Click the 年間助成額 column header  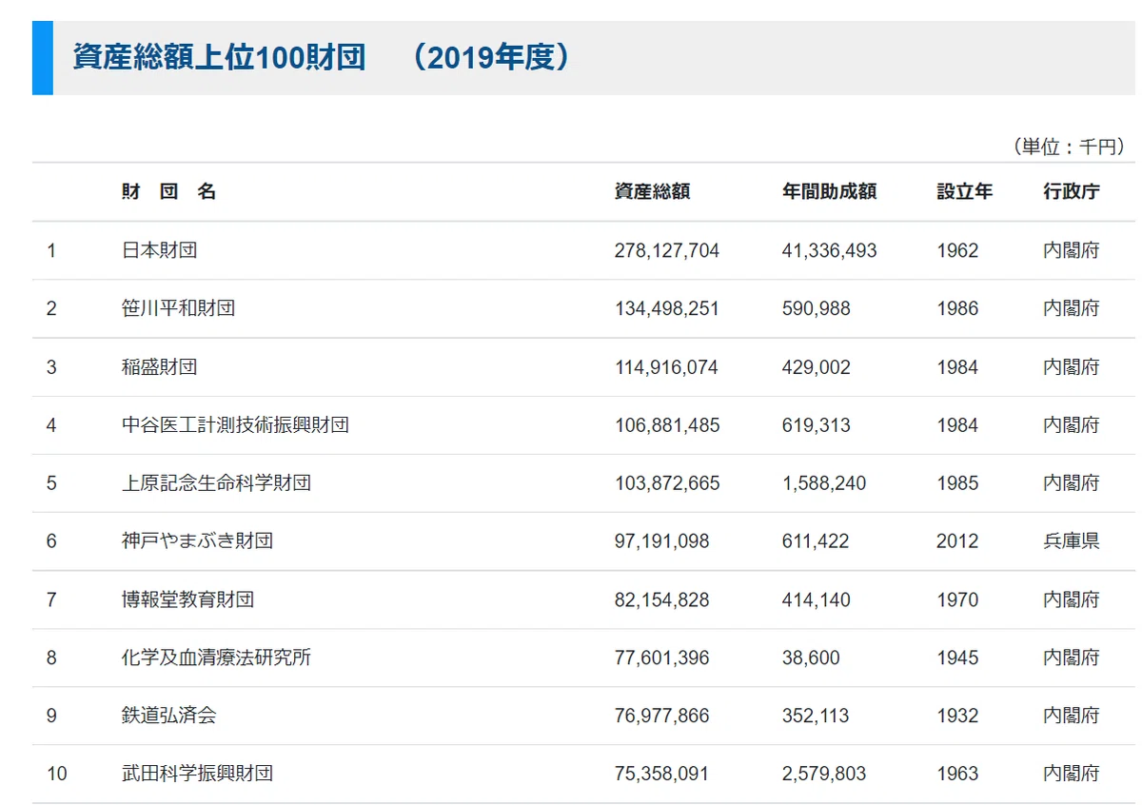pos(829,191)
